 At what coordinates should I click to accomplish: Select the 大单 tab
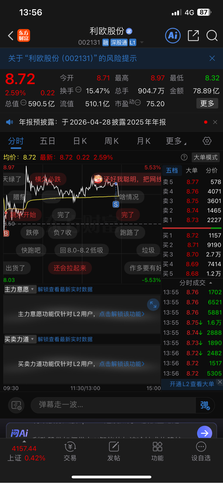(x=192, y=170)
